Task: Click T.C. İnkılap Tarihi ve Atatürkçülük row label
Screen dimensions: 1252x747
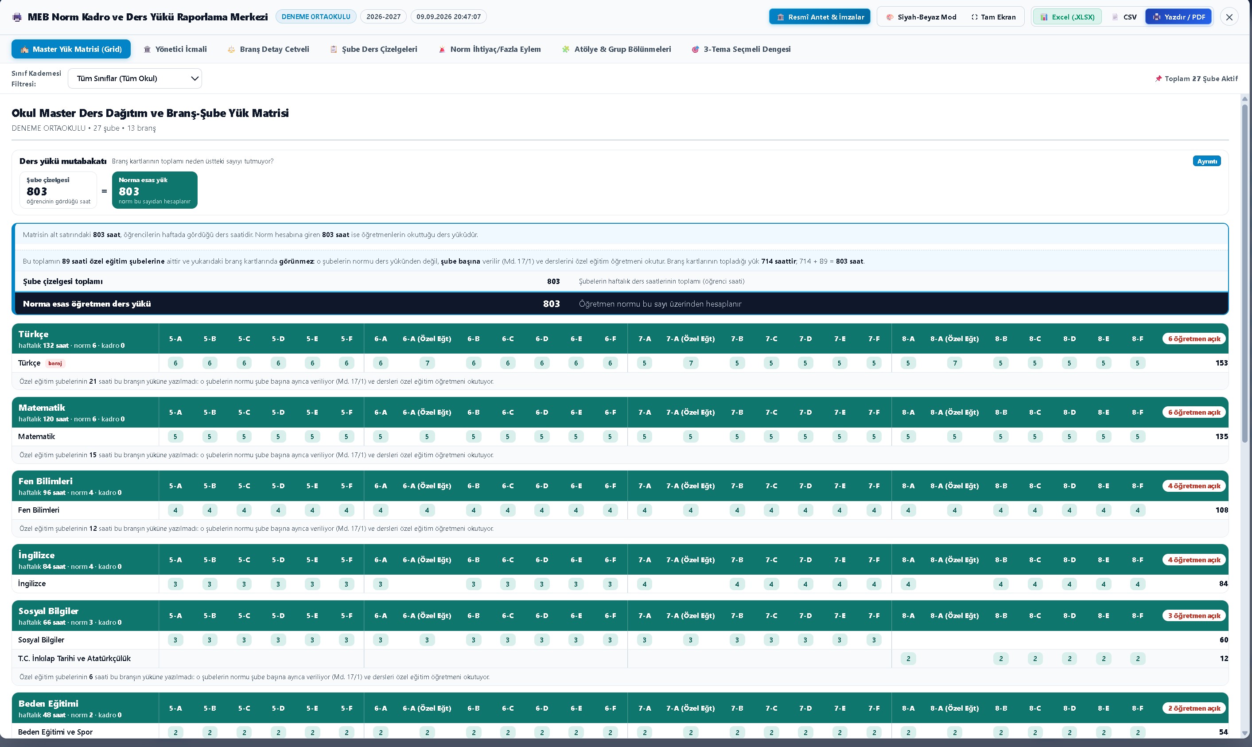Action: tap(74, 658)
